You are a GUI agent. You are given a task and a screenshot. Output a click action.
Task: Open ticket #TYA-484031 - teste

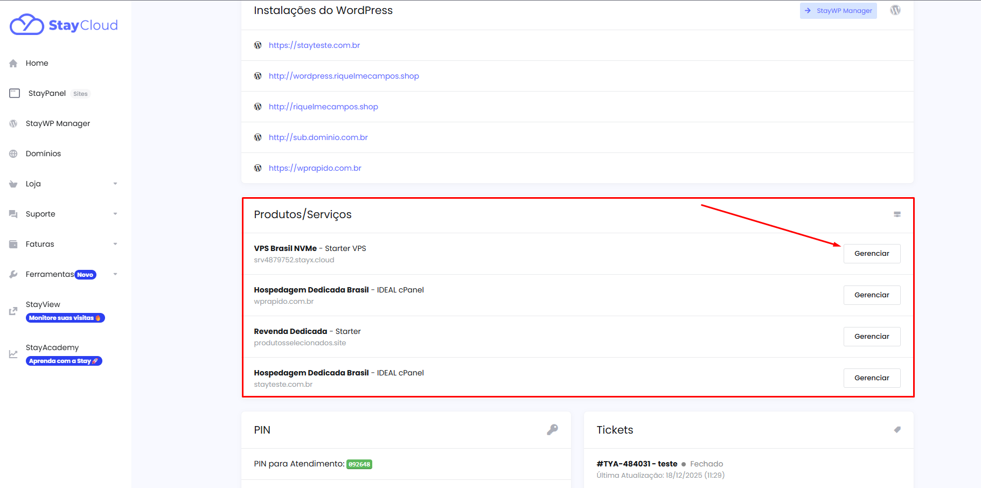coord(636,463)
